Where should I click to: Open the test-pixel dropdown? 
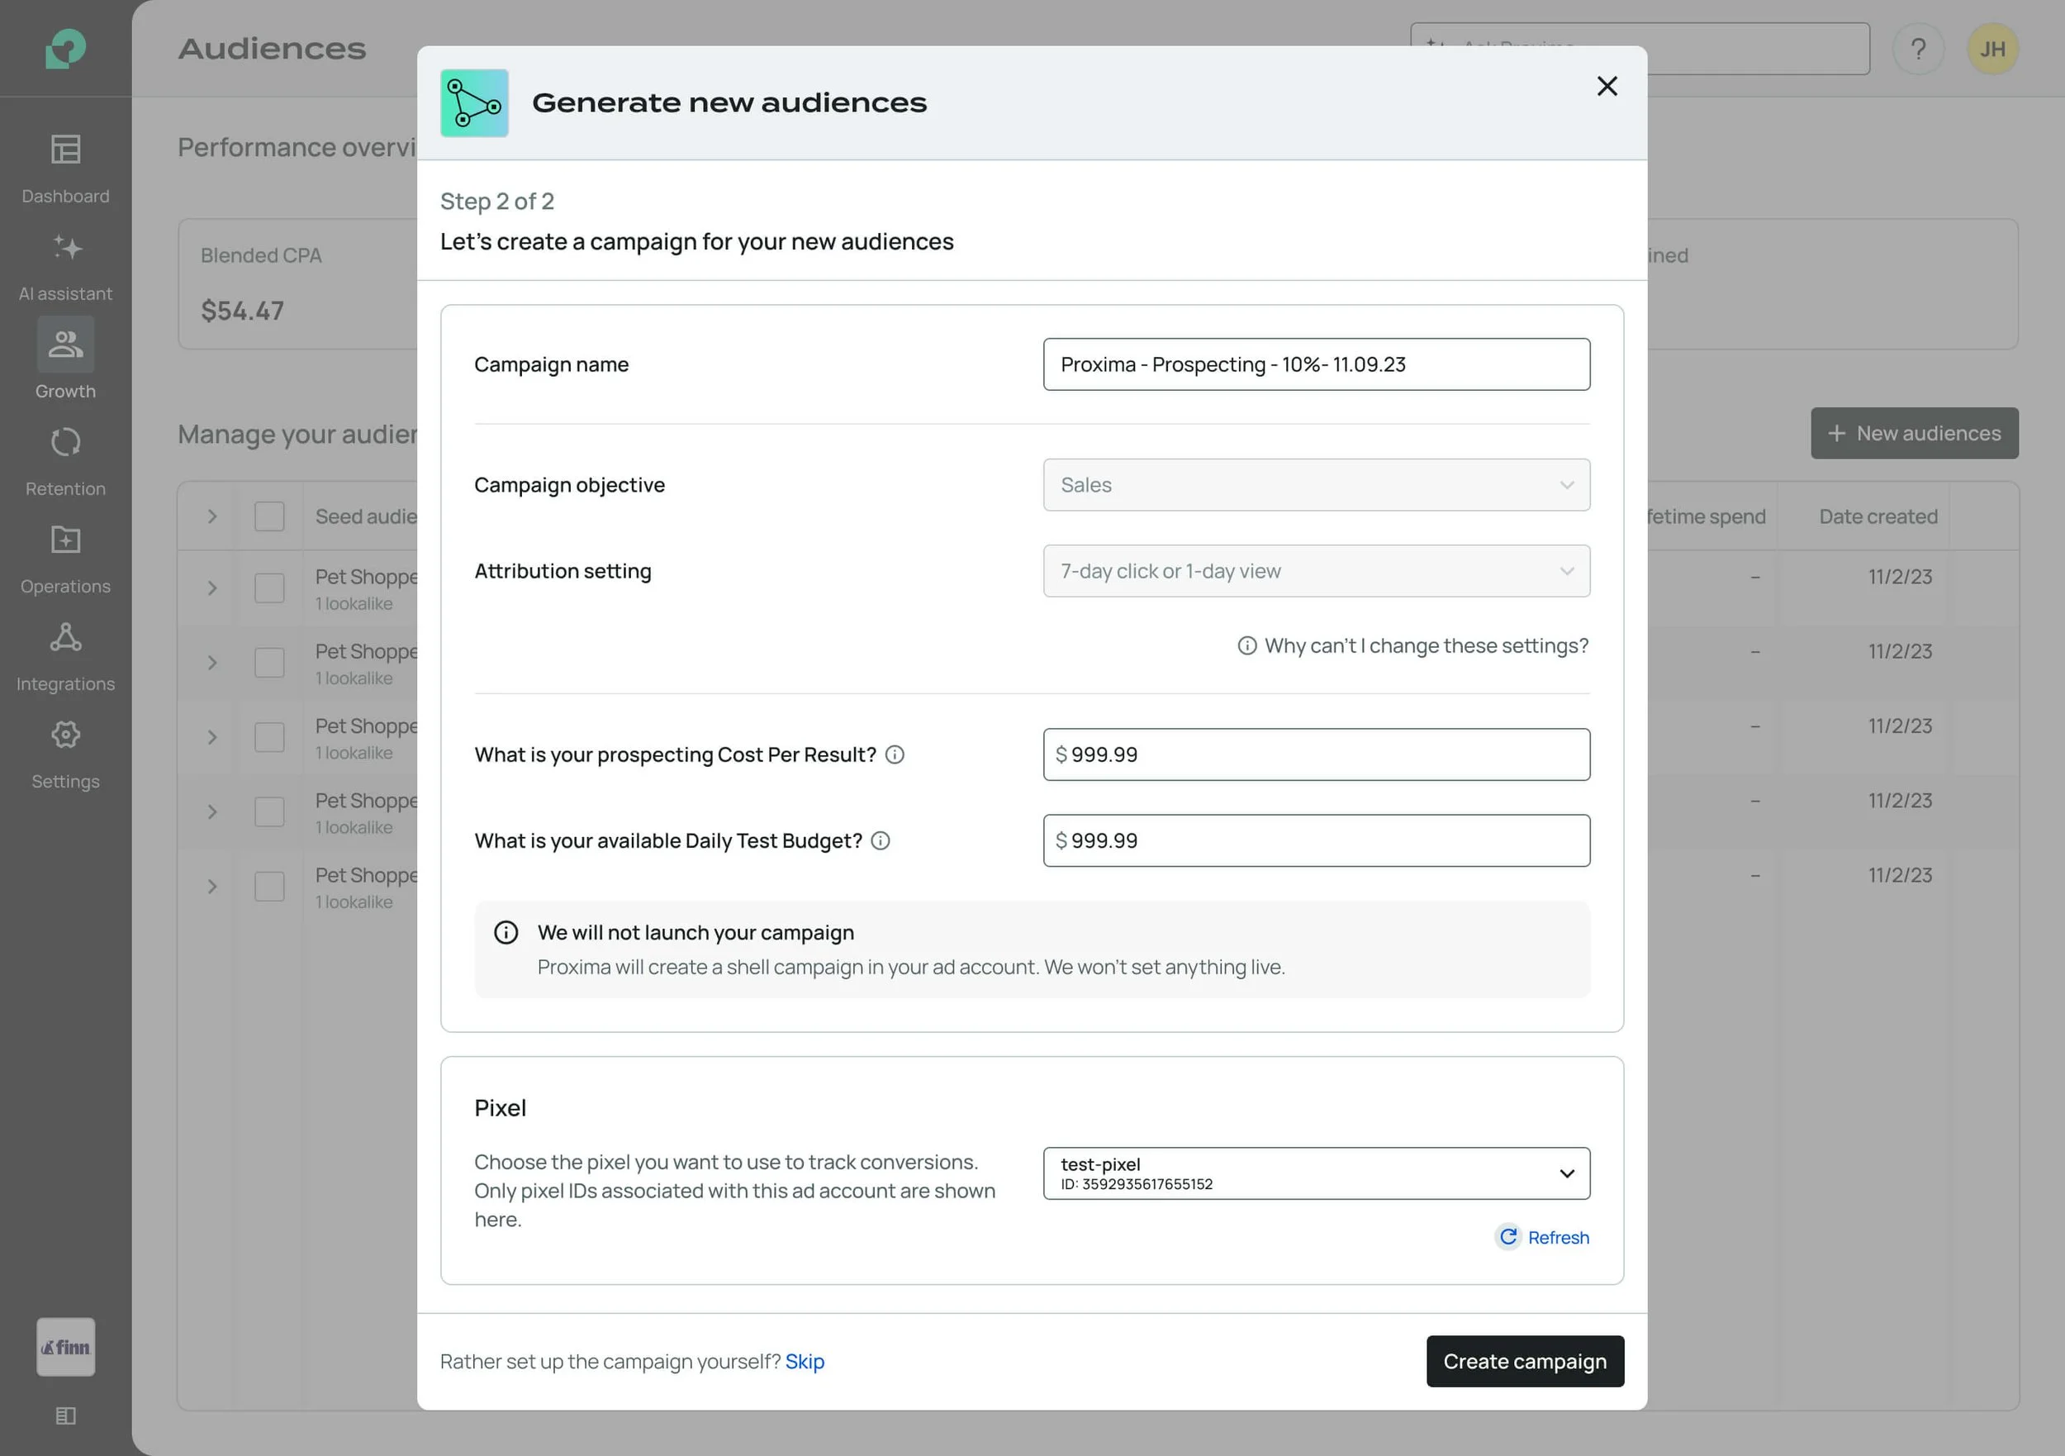(x=1316, y=1173)
